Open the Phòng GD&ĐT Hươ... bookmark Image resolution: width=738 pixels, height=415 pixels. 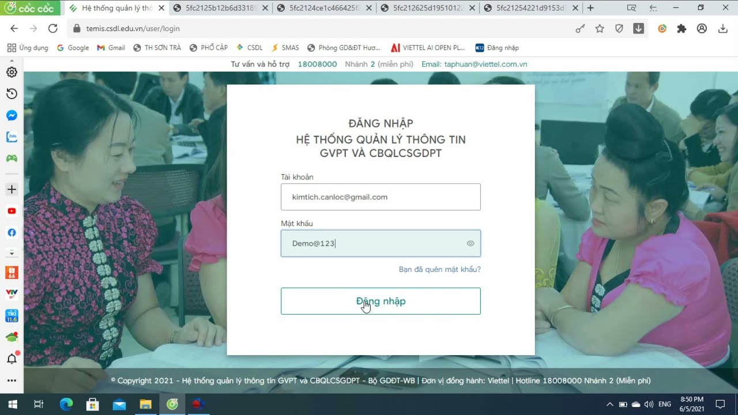coord(344,48)
